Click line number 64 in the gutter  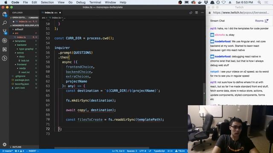48,91
